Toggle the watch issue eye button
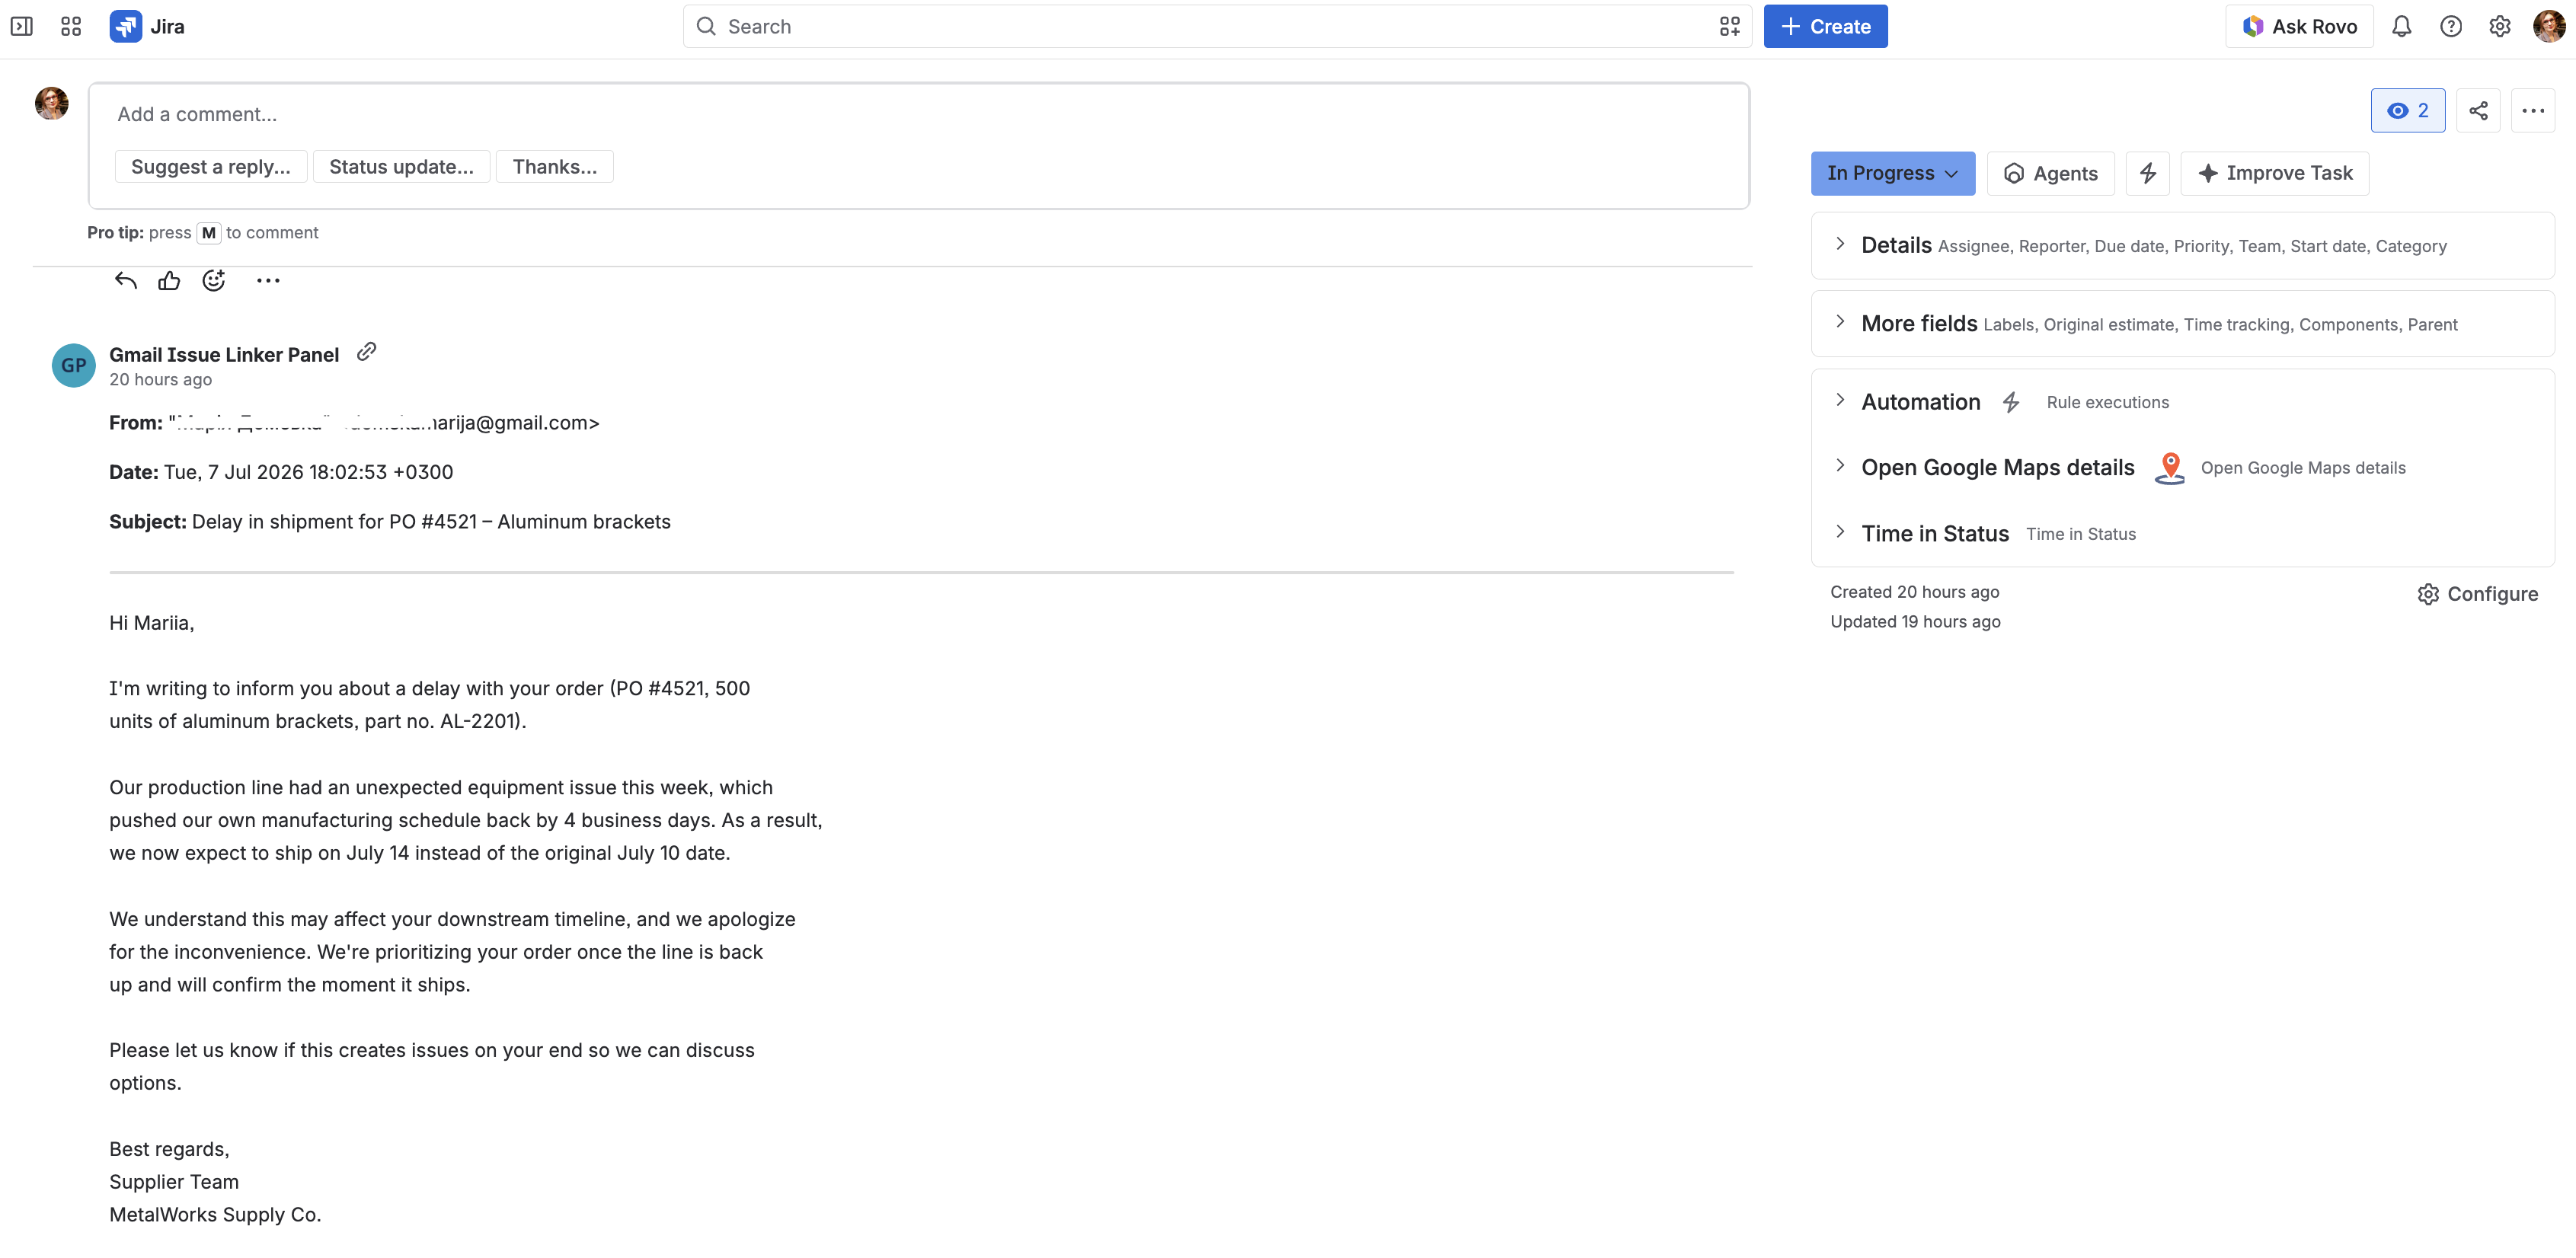 tap(2407, 111)
